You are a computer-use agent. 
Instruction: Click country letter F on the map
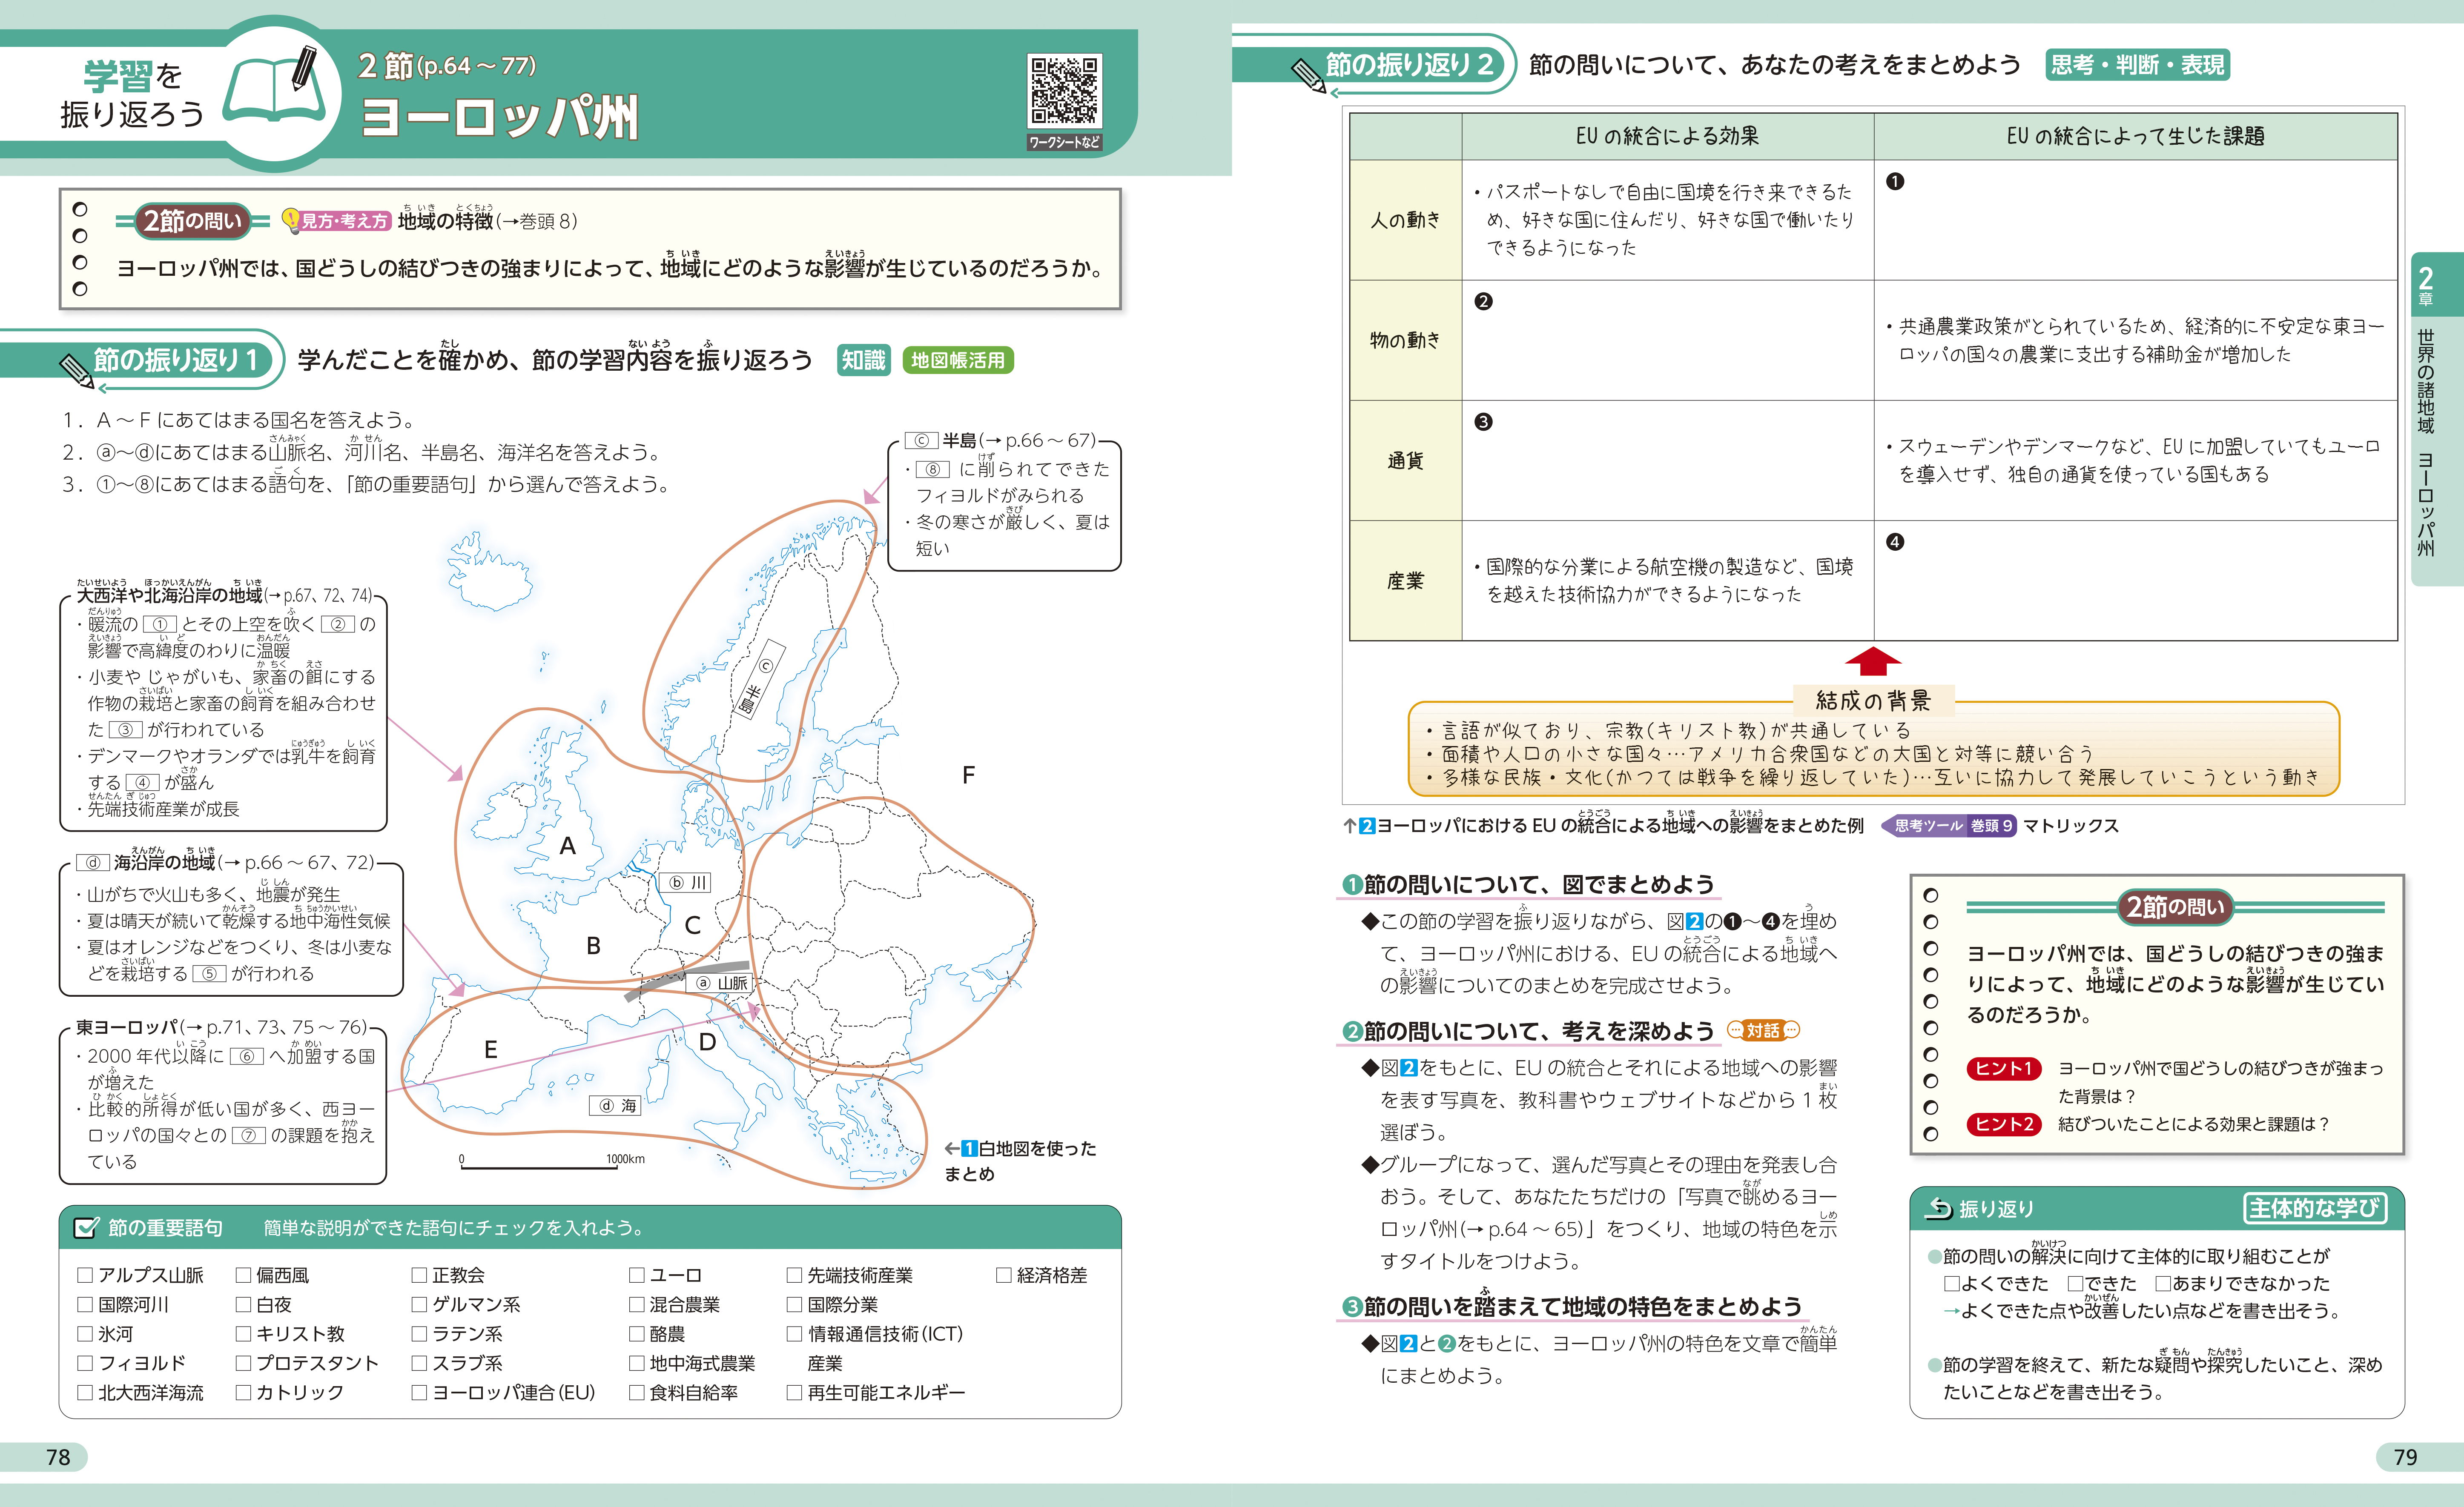(x=968, y=775)
